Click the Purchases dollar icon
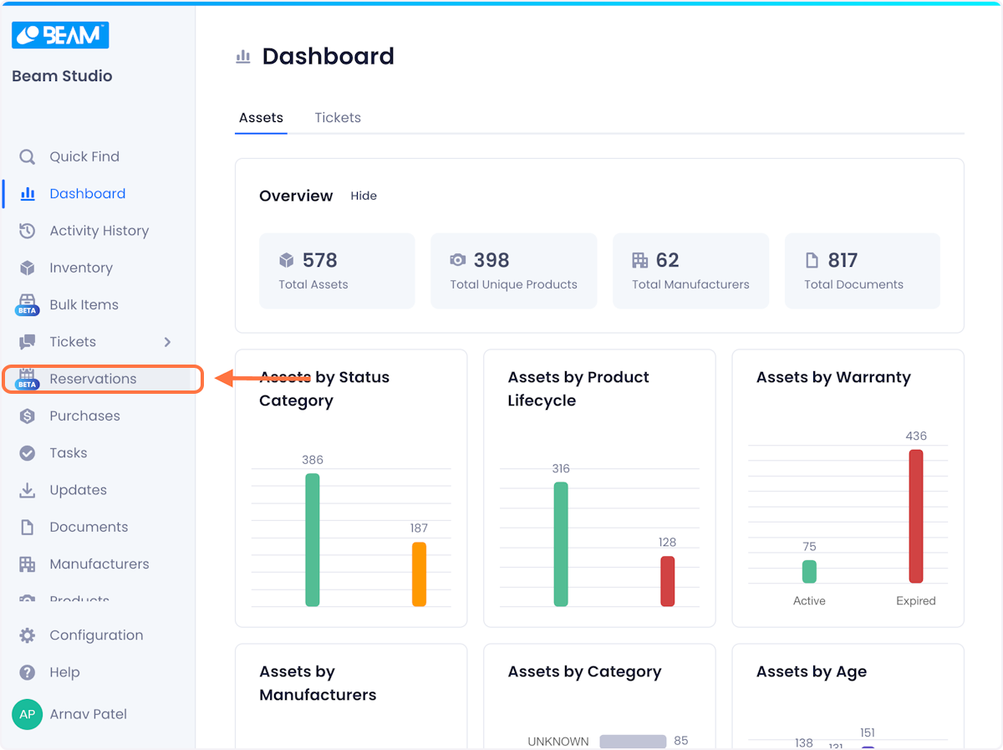Image resolution: width=1003 pixels, height=750 pixels. coord(27,416)
